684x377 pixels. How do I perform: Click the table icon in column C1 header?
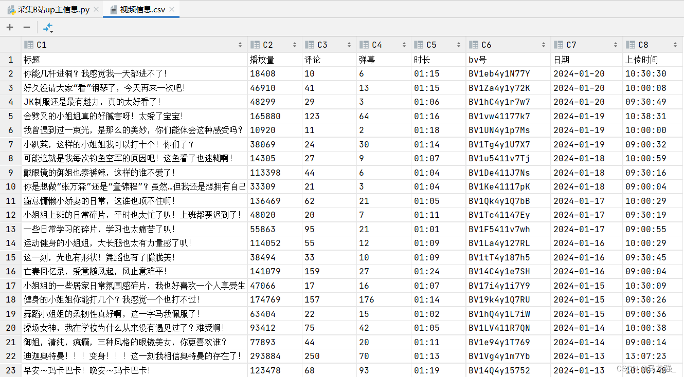[x=29, y=45]
